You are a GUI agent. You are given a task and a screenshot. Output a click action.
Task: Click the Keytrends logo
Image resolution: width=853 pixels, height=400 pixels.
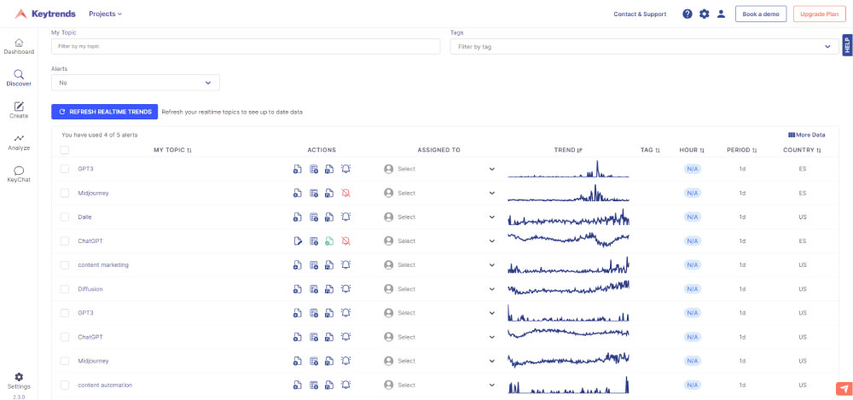[x=45, y=14]
